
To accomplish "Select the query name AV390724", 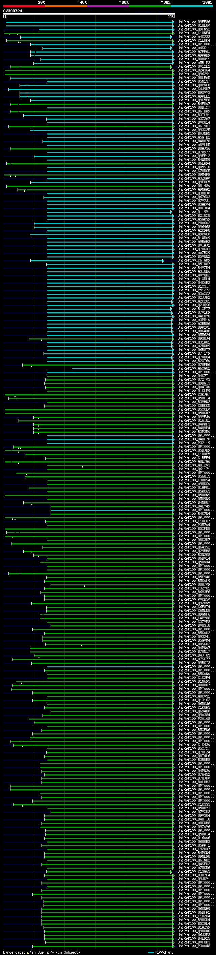I will click(x=12, y=11).
